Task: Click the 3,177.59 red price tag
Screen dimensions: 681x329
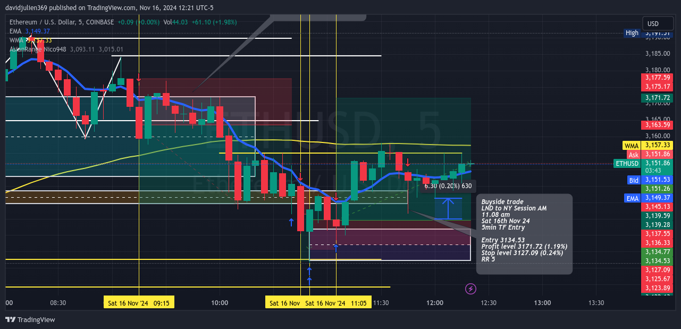Action: coord(657,78)
